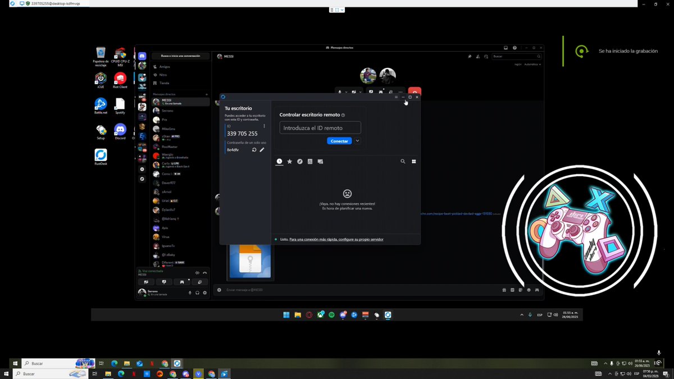Open the recipe link in Discord chat
Viewport: 674px width, 379px height.
(x=456, y=214)
